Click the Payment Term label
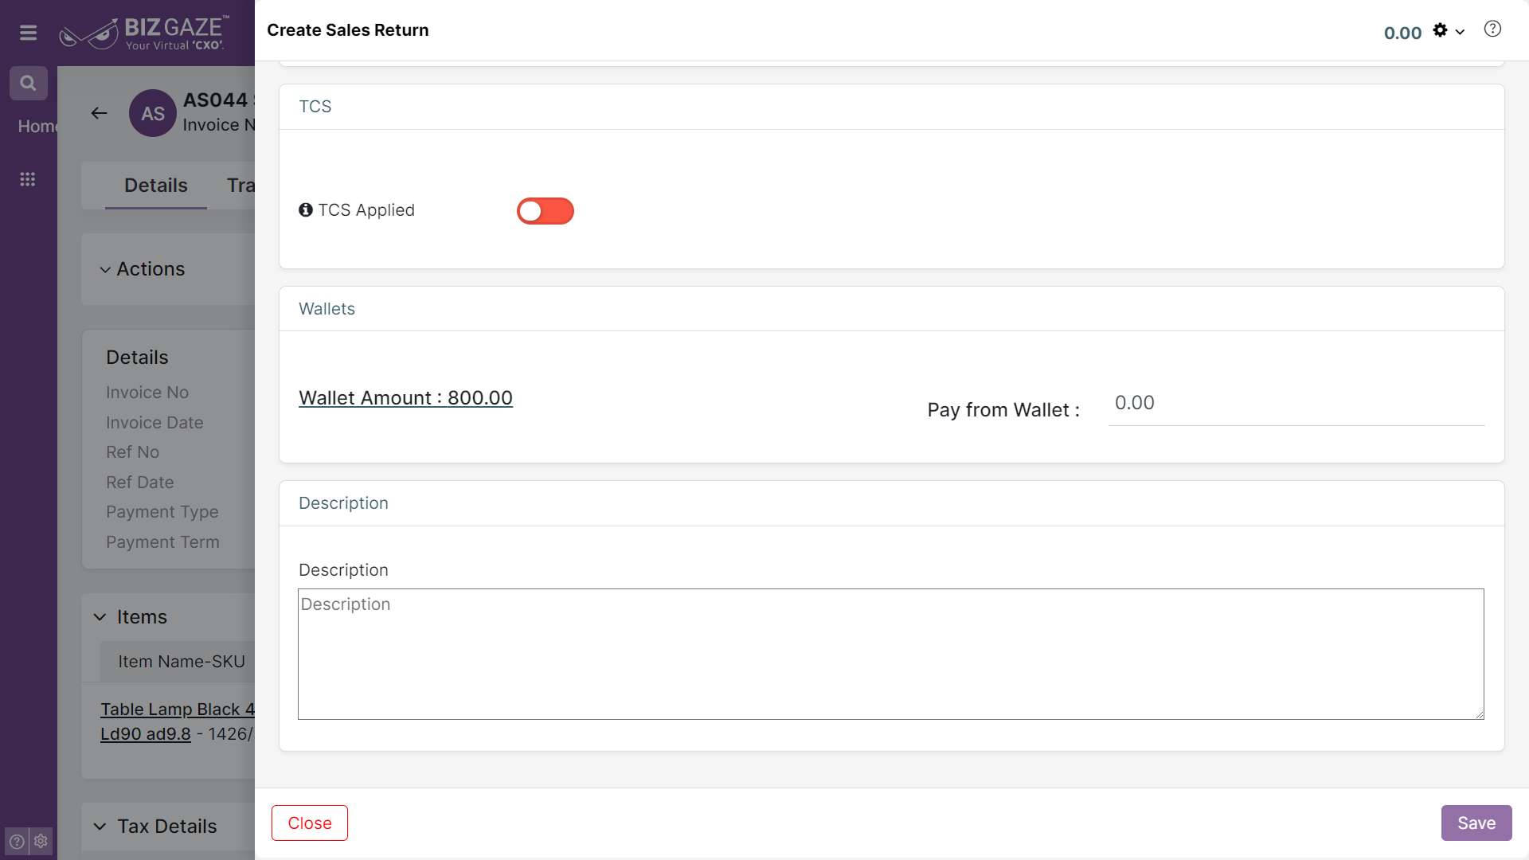 point(162,542)
